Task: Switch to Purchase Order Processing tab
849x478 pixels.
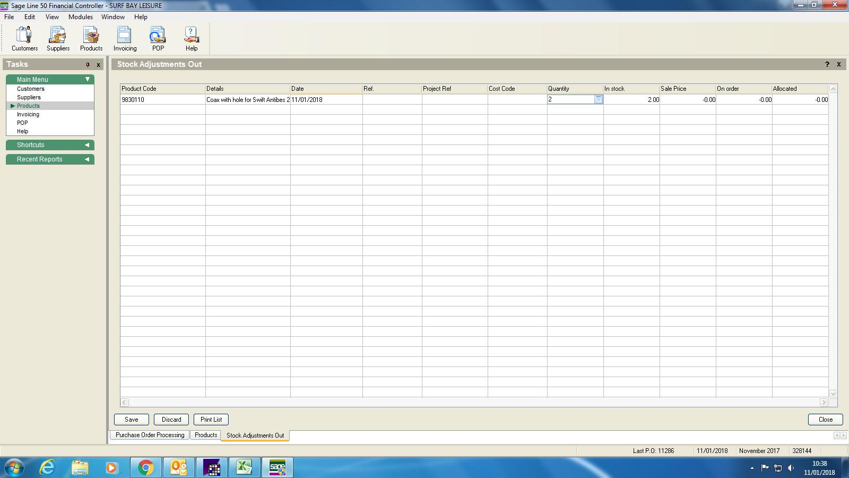Action: (150, 435)
